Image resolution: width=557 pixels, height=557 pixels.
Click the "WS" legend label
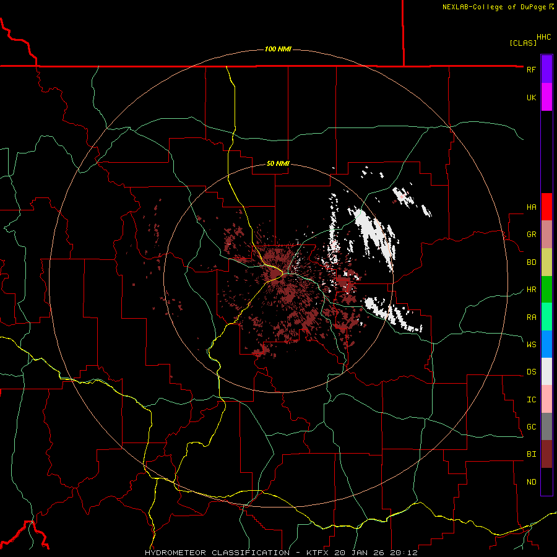point(531,344)
